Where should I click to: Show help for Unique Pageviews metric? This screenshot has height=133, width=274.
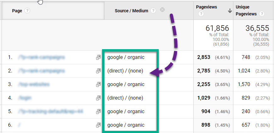click(262, 14)
